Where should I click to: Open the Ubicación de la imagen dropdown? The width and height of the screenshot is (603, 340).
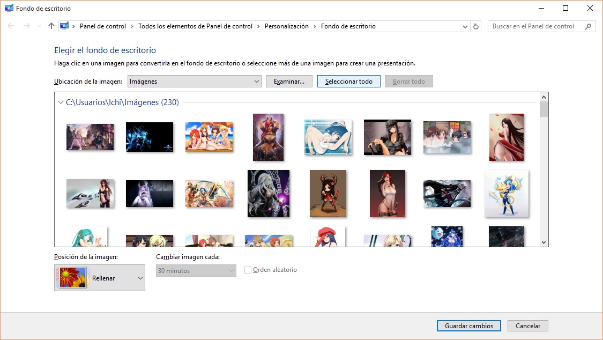click(x=194, y=81)
